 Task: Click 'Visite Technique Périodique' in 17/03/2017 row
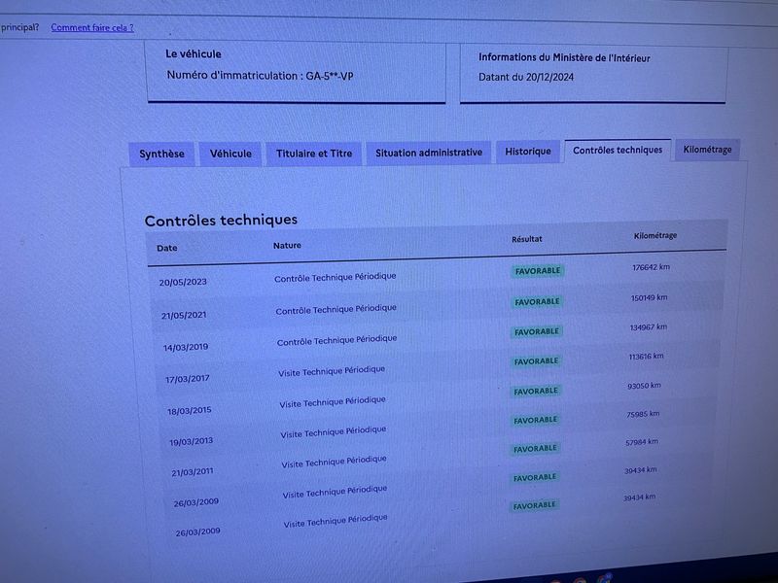click(x=332, y=371)
